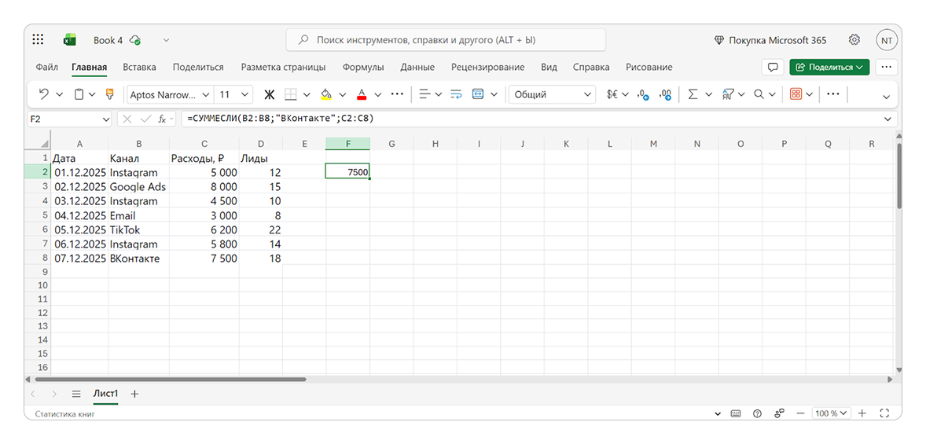Image resolution: width=926 pixels, height=444 pixels.
Task: Open the app launcher grid icon
Action: point(39,40)
